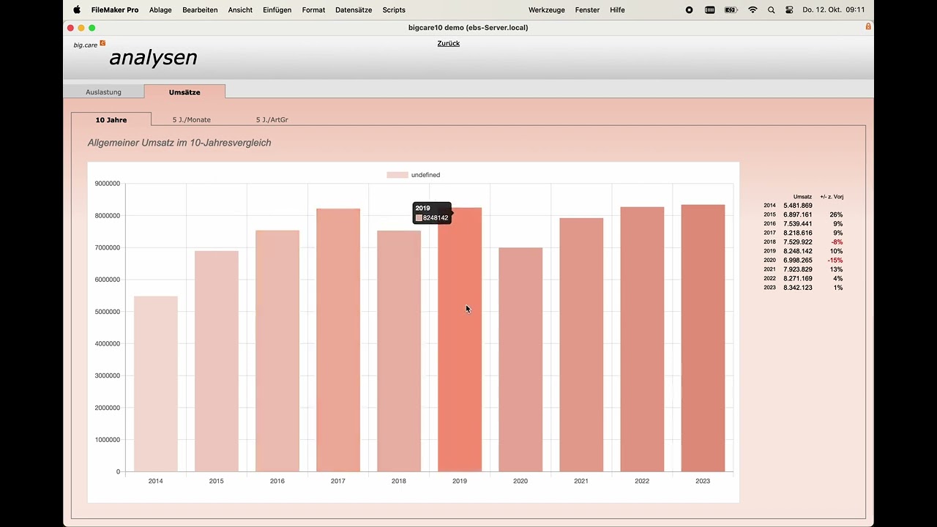This screenshot has width=937, height=527.
Task: Open the Ablage menu
Action: tap(160, 10)
